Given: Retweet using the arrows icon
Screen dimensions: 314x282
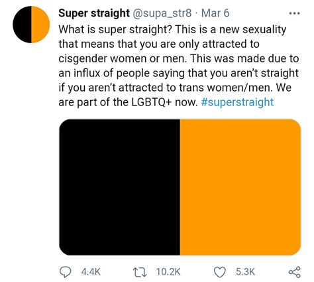Looking at the screenshot, I should [x=140, y=272].
